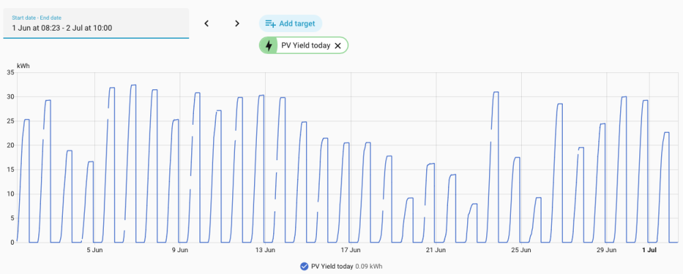Select PV Yield today chip text
Screen dimensions: 683x274
click(x=306, y=46)
